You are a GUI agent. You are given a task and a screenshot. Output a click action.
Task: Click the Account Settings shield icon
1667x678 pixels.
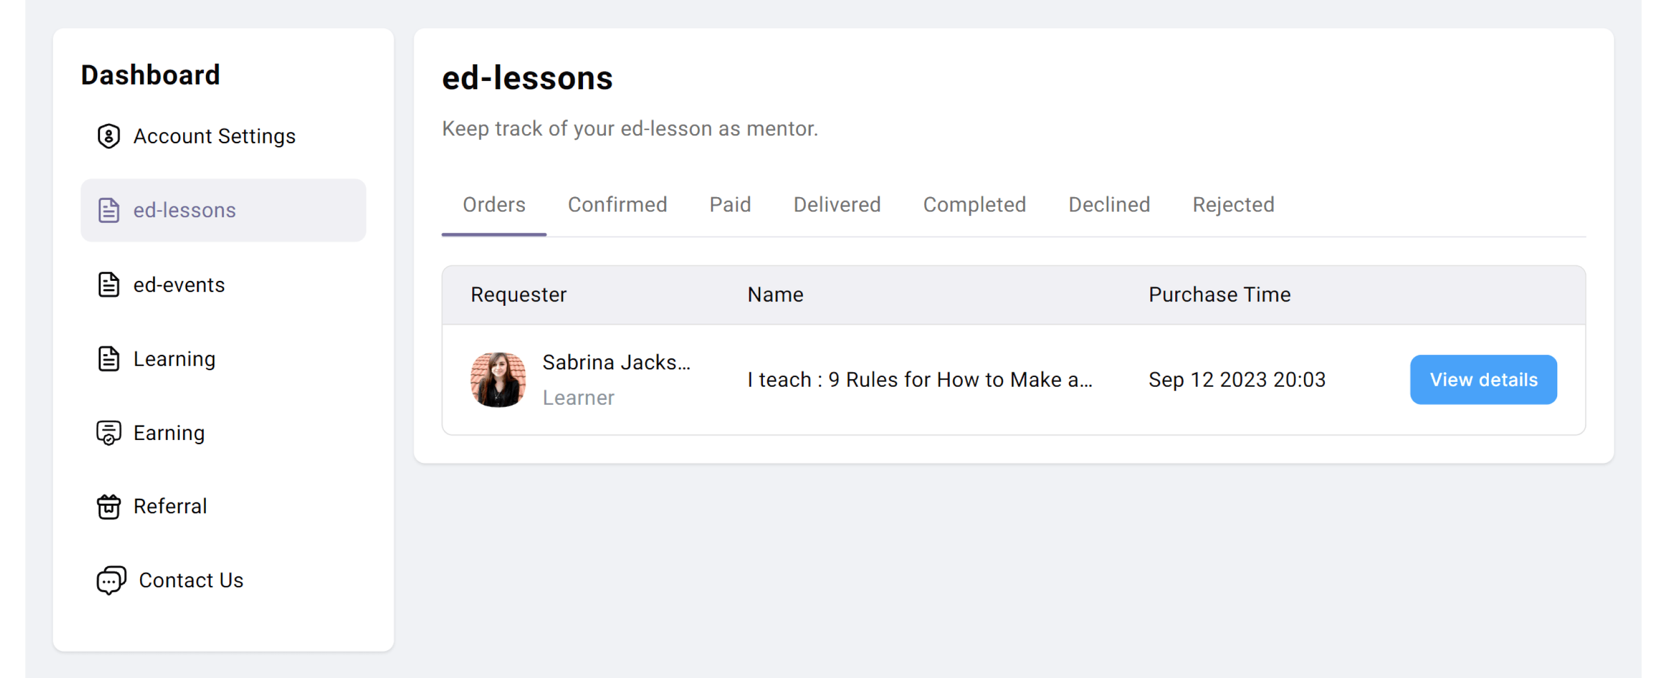point(109,136)
